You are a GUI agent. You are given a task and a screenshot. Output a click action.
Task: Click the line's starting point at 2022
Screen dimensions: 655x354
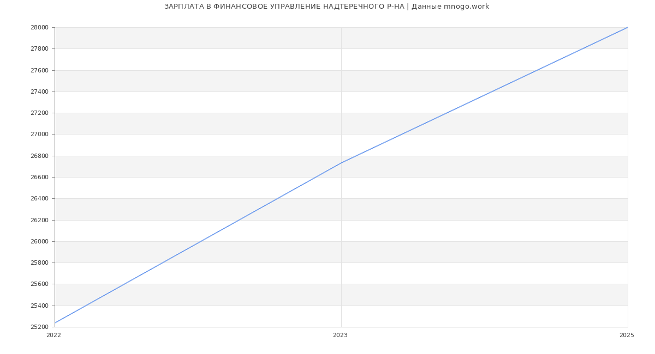coord(55,323)
